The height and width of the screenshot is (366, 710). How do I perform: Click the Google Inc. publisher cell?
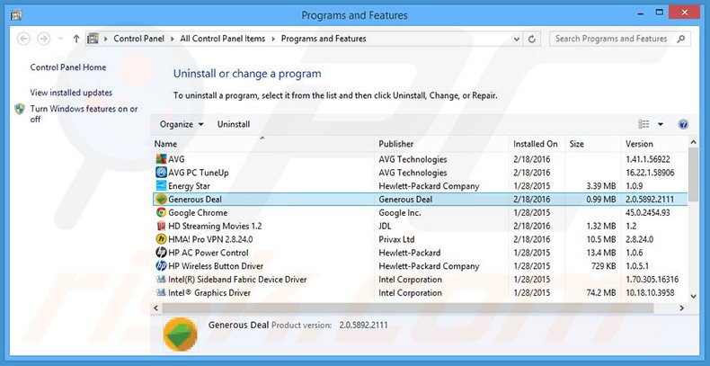point(400,212)
